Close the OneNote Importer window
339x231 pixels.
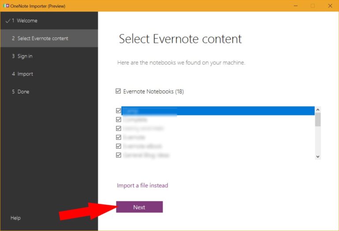pyautogui.click(x=330, y=6)
